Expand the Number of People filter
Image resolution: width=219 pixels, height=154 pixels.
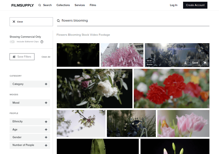point(30,145)
